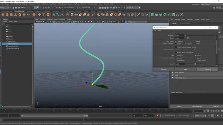Switch to the Sculpting shelf tab
The width and height of the screenshot is (223, 125).
point(30,11)
